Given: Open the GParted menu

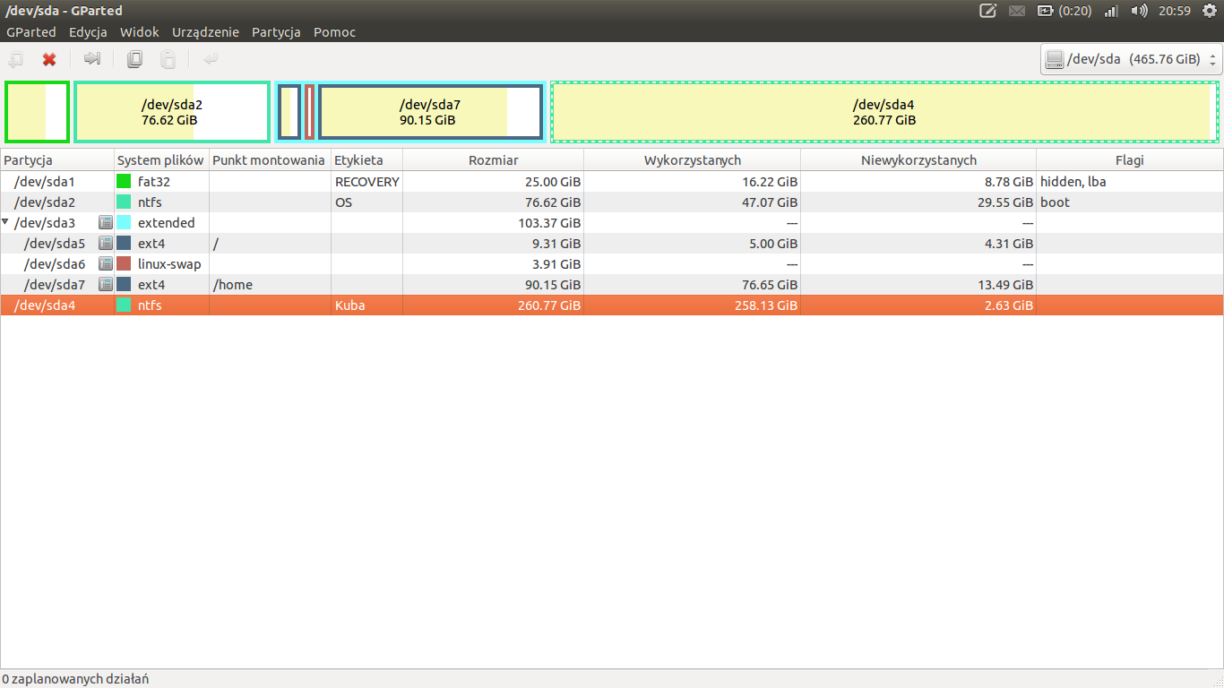Looking at the screenshot, I should pyautogui.click(x=31, y=32).
